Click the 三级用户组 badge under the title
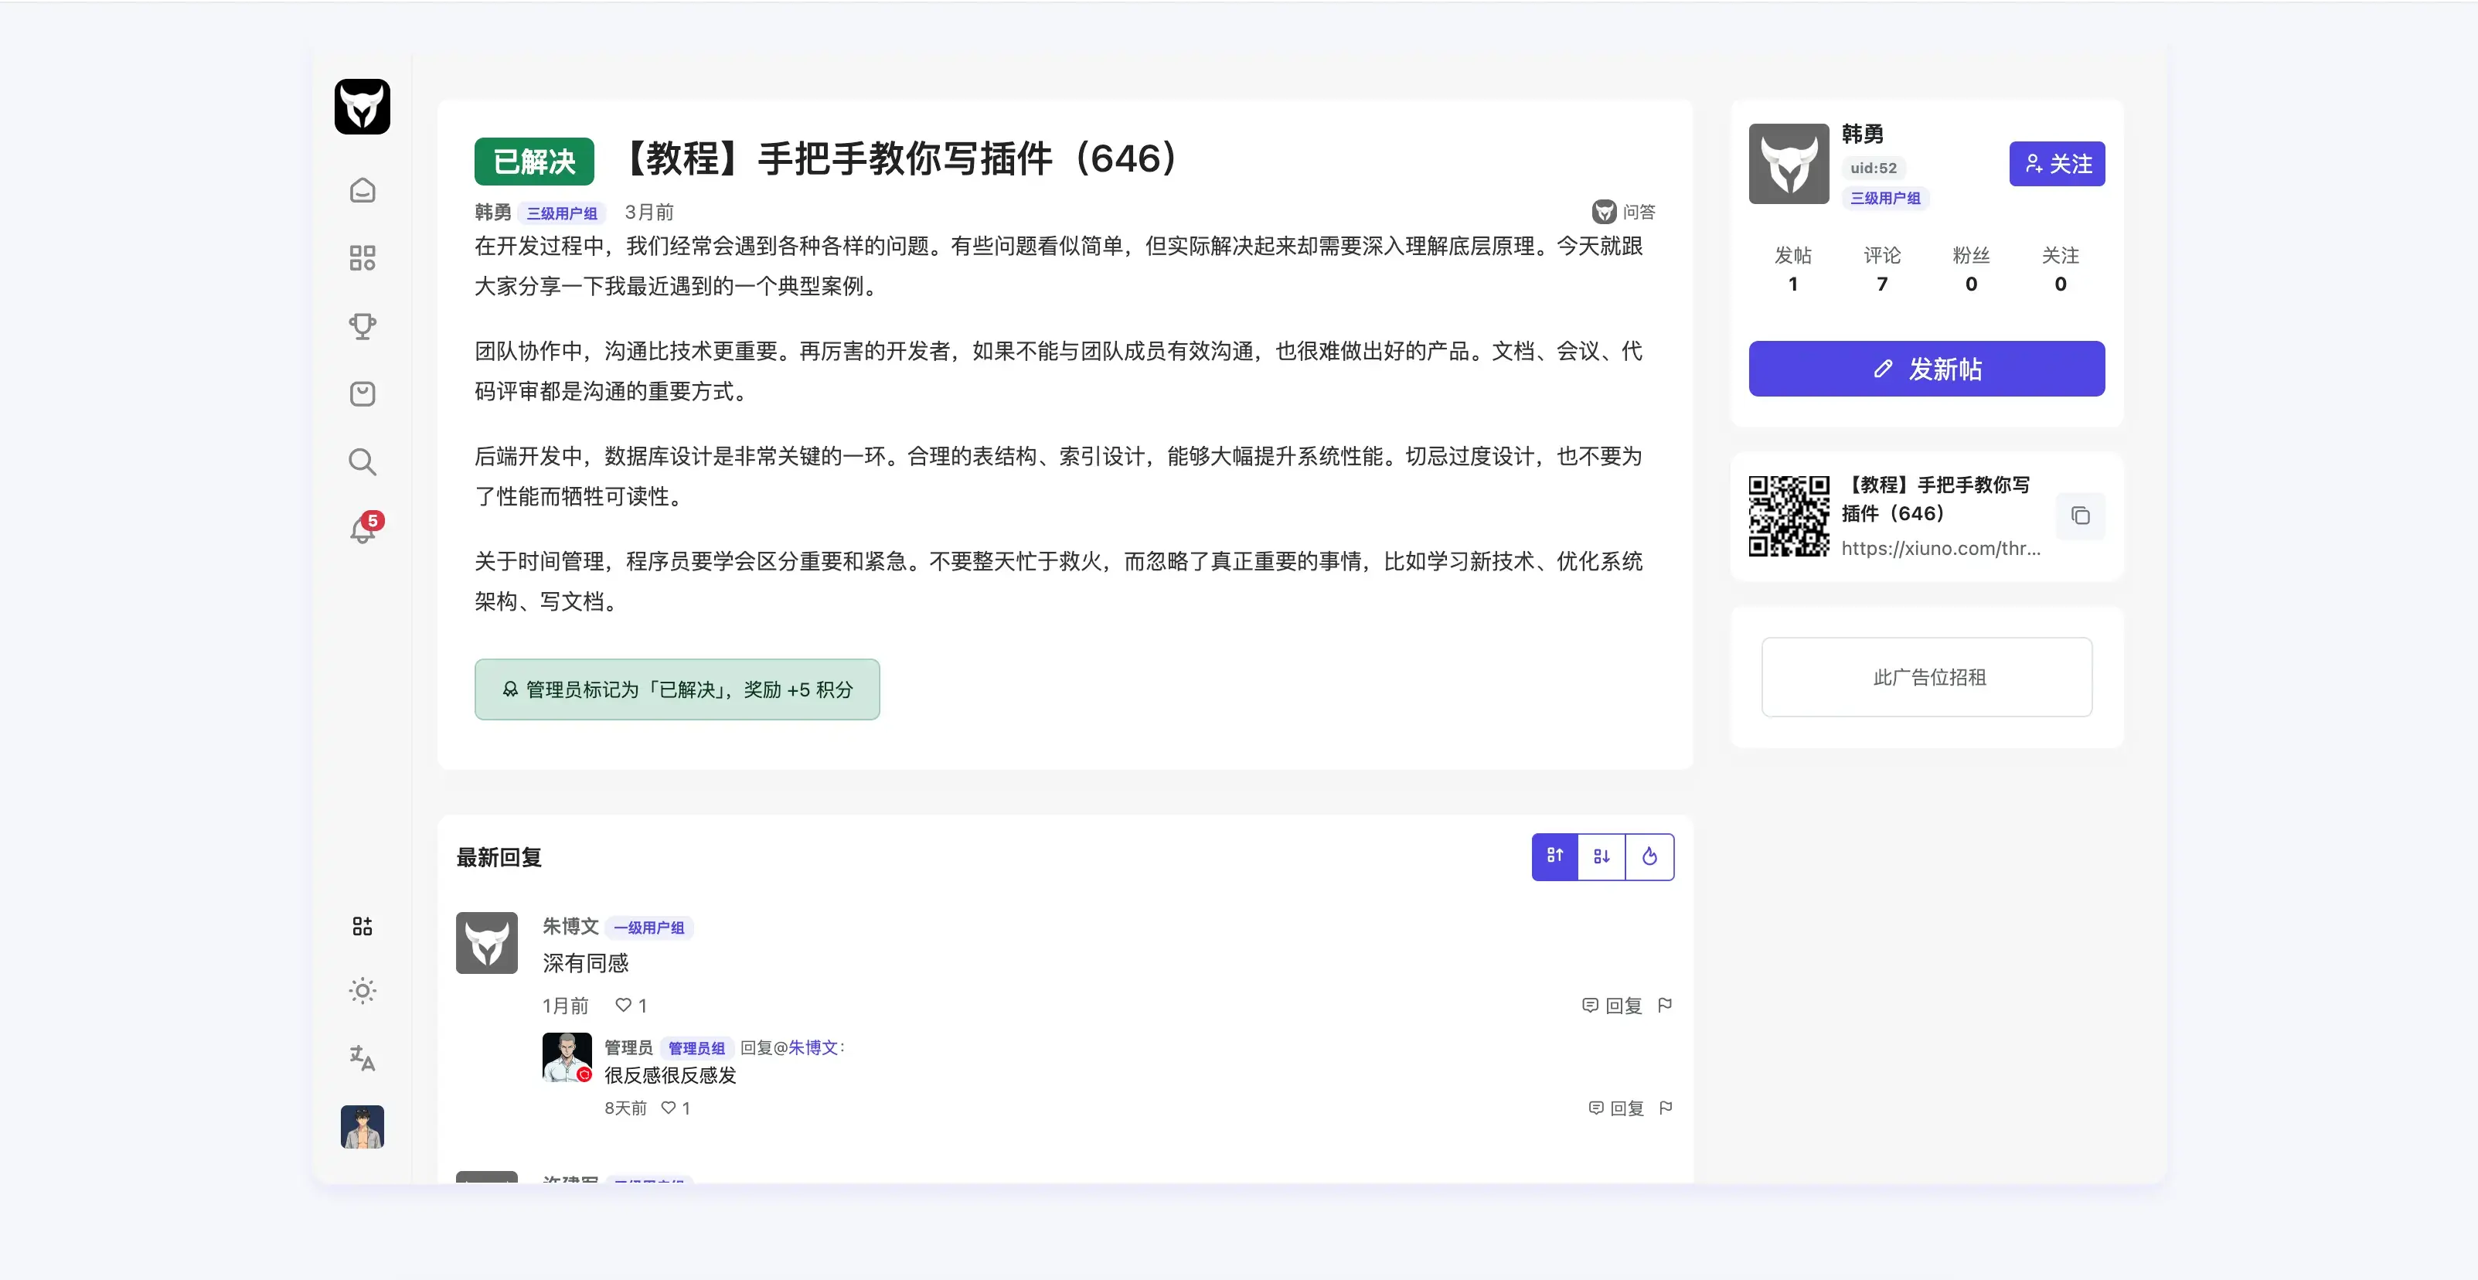 pyautogui.click(x=562, y=213)
